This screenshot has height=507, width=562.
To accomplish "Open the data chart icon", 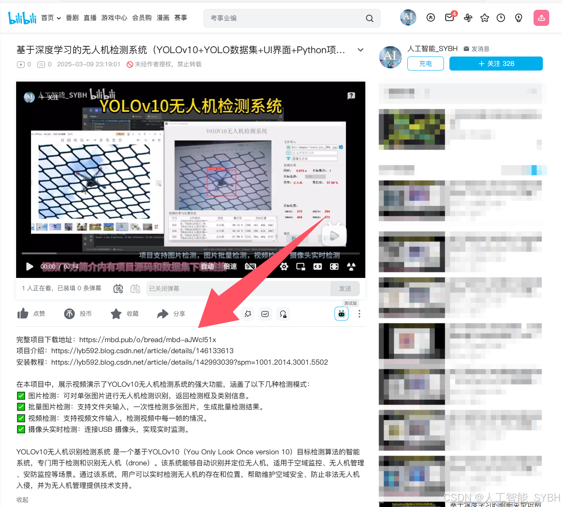I will (265, 314).
